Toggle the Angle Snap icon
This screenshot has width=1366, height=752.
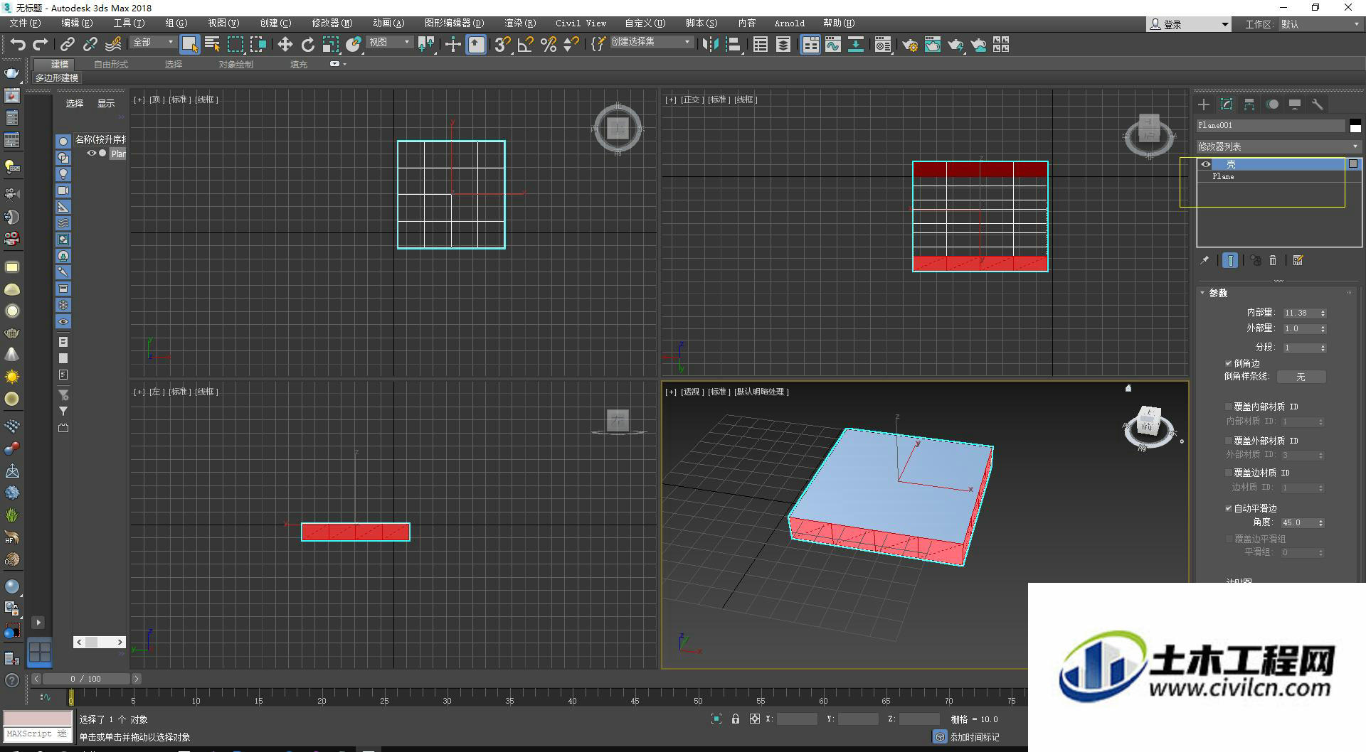525,45
